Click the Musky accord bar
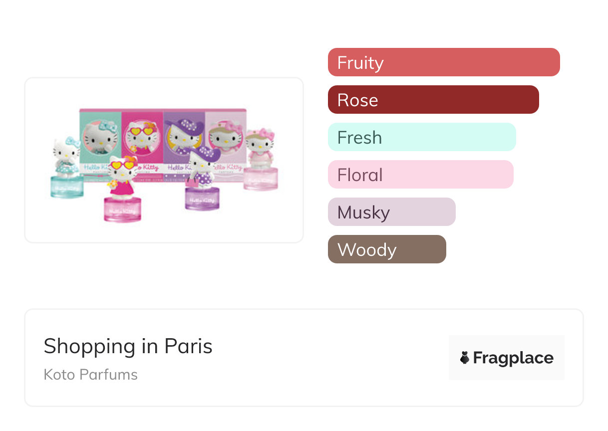The width and height of the screenshot is (608, 431). click(x=391, y=212)
